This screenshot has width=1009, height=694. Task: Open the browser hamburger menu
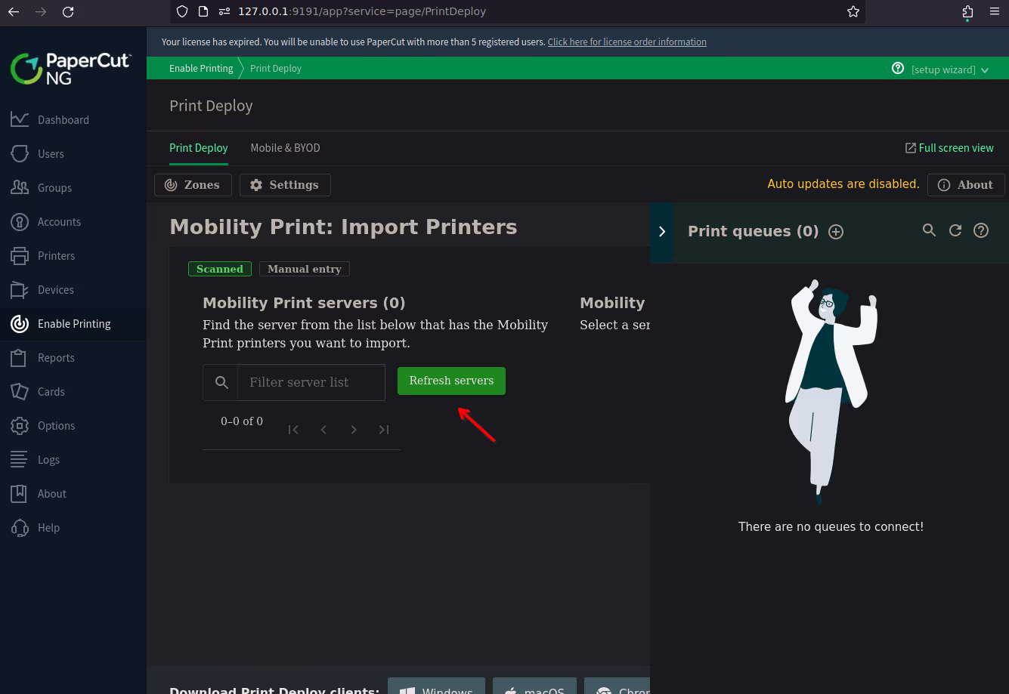(995, 11)
